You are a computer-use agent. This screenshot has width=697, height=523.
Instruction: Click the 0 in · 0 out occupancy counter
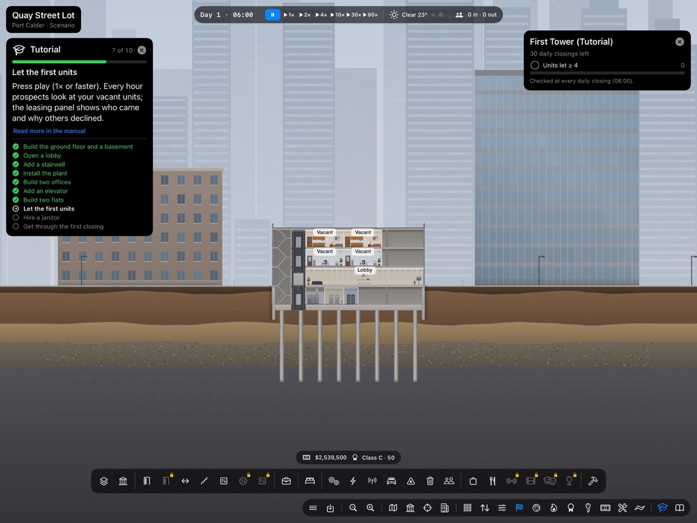click(x=476, y=15)
